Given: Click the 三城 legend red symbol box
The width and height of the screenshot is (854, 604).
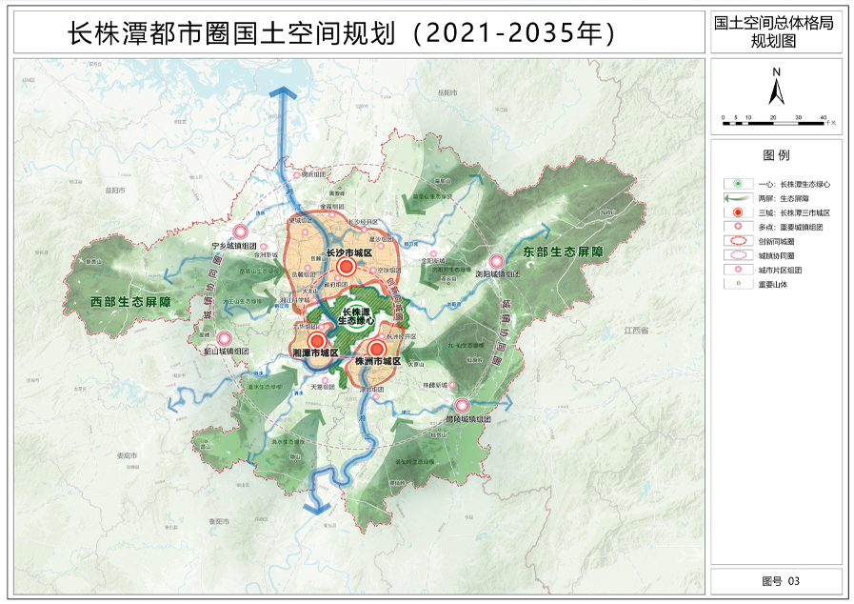Looking at the screenshot, I should (x=738, y=212).
